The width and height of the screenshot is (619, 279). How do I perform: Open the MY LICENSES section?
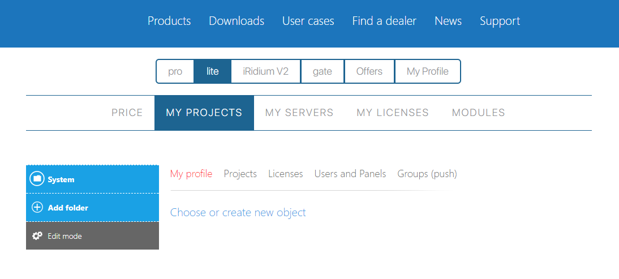(393, 113)
